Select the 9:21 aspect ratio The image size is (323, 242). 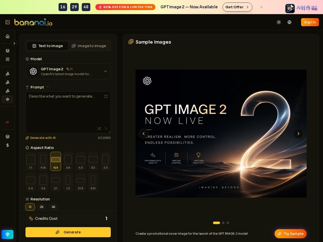pos(93,182)
